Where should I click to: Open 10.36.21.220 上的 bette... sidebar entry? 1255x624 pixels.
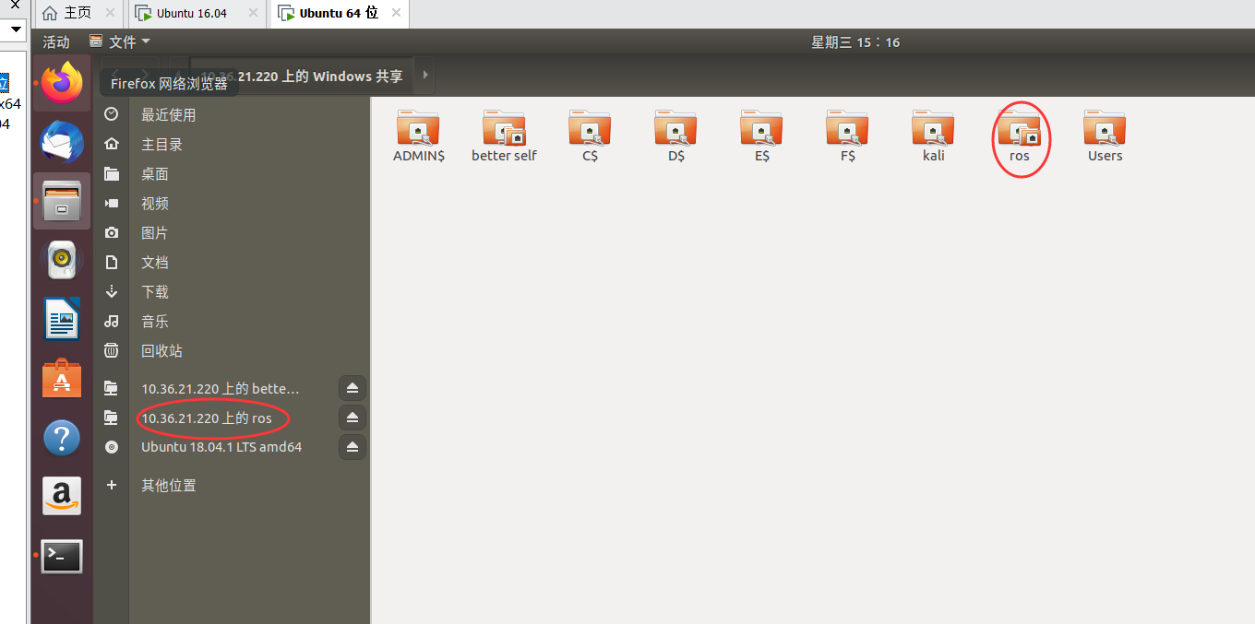[x=221, y=388]
